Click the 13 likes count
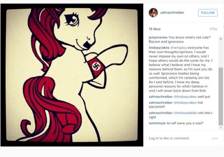Viewport: 224px width, 157px height. tap(155, 29)
